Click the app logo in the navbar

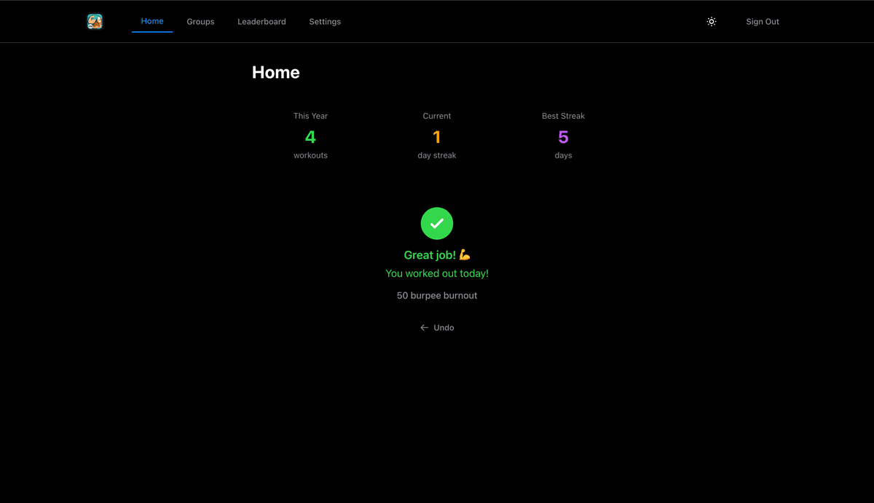pyautogui.click(x=95, y=22)
